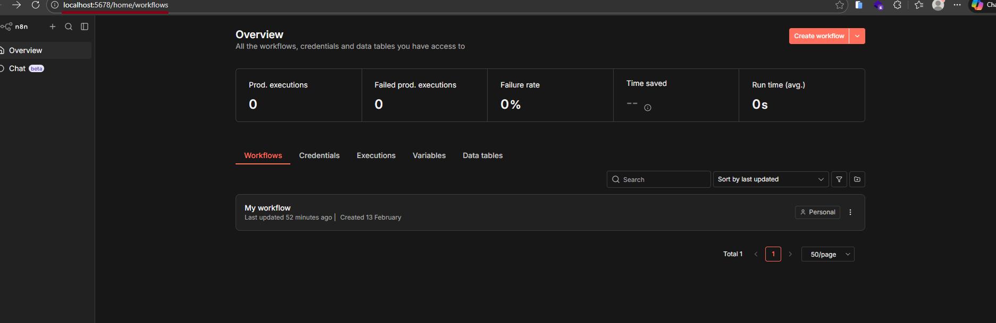
Task: Go to next page pagination arrow
Action: point(790,254)
